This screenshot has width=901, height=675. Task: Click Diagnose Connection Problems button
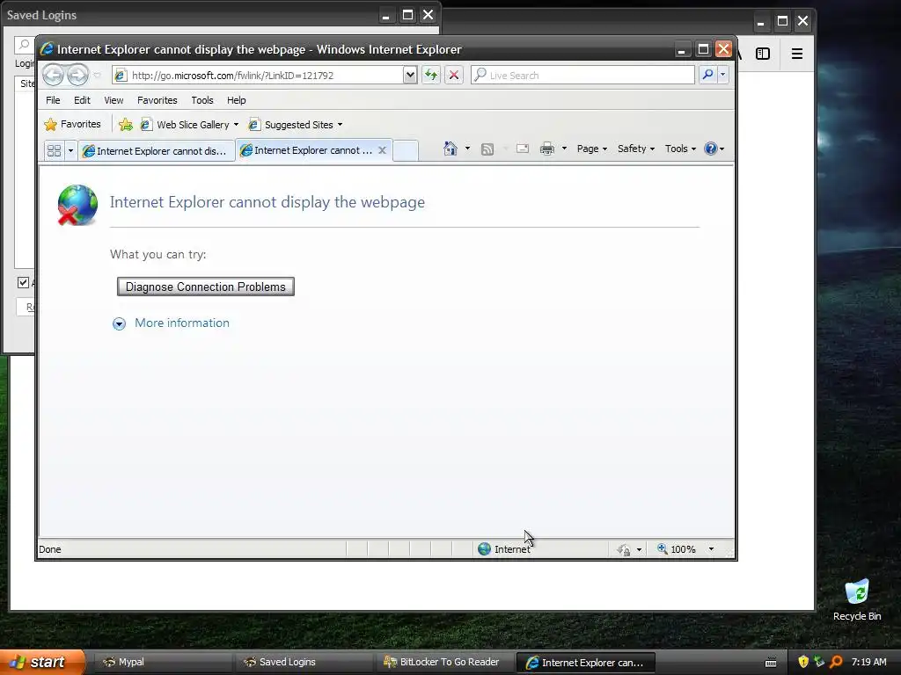pos(206,287)
